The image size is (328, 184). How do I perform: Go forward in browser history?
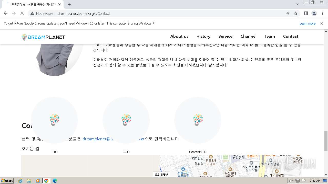click(x=14, y=13)
